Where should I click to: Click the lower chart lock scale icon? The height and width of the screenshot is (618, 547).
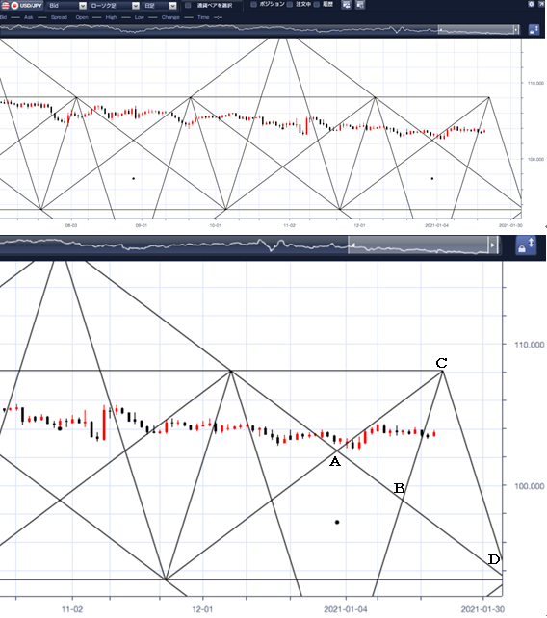526,245
